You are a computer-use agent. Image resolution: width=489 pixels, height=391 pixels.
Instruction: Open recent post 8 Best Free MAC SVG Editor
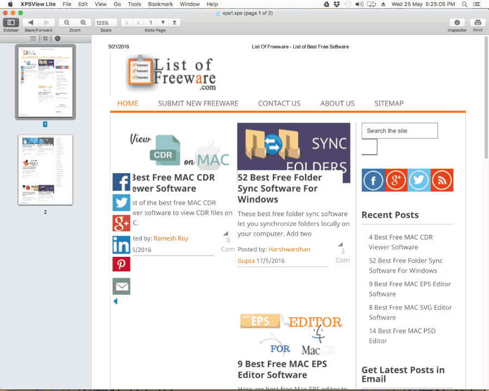pos(410,312)
